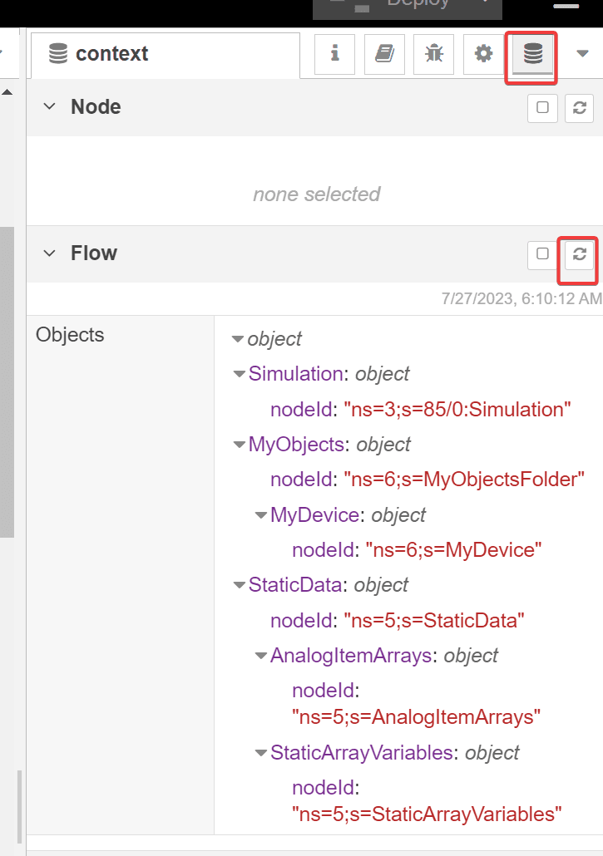Open the info sidebar tab
Viewport: 603px width, 856px height.
pyautogui.click(x=334, y=53)
